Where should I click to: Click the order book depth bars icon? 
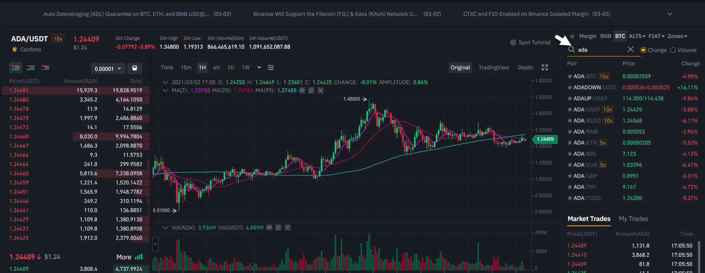[139, 257]
